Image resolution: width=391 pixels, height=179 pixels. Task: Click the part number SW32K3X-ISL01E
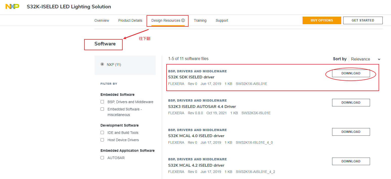pyautogui.click(x=256, y=113)
